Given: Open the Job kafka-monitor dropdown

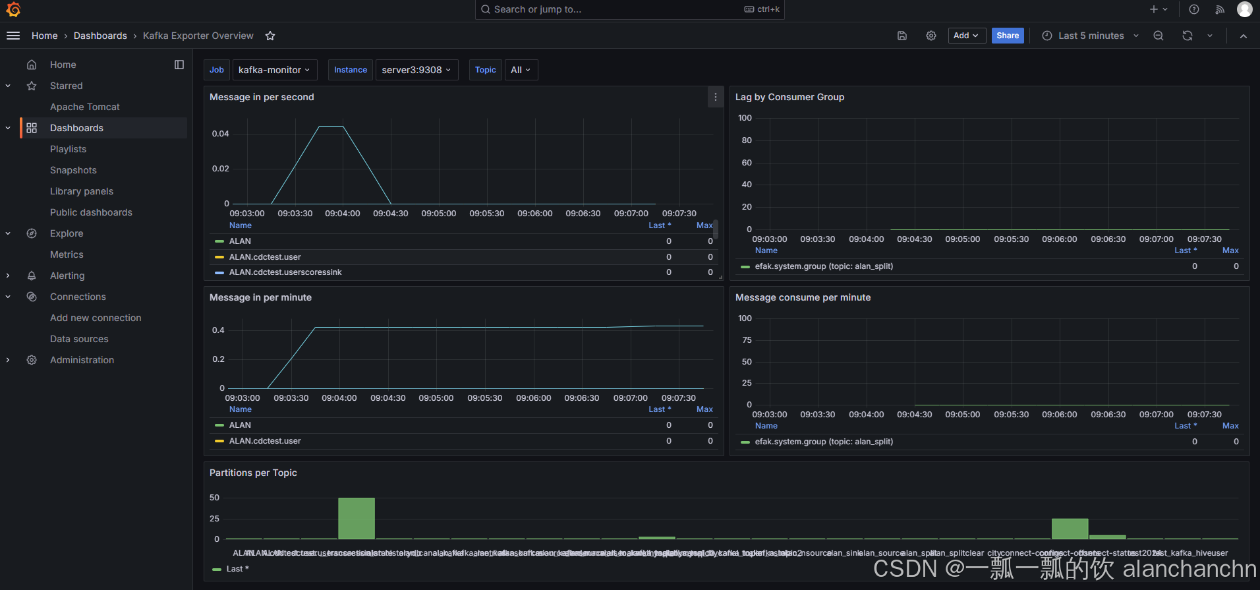Looking at the screenshot, I should pos(274,70).
